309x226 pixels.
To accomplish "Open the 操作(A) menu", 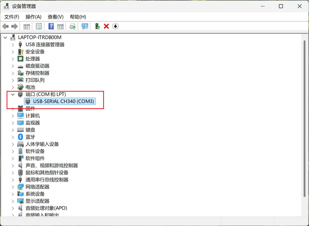I will (x=33, y=17).
